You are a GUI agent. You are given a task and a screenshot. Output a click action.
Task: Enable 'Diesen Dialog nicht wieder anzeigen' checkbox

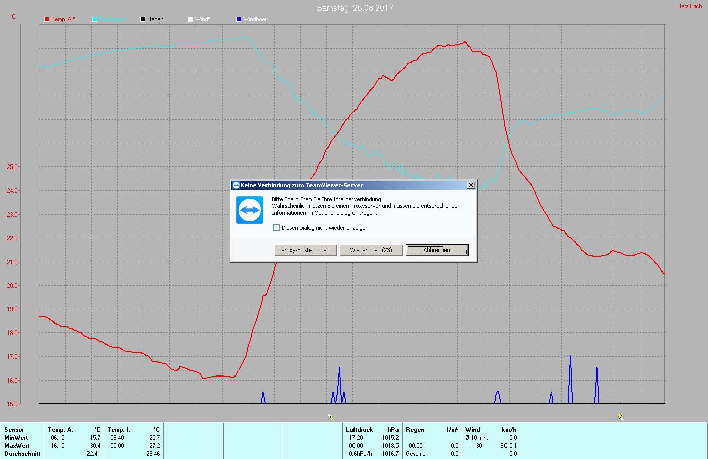(277, 228)
